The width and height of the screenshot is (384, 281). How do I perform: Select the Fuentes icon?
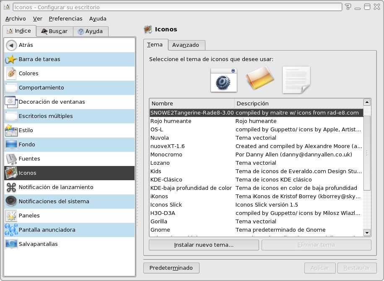tap(11, 158)
